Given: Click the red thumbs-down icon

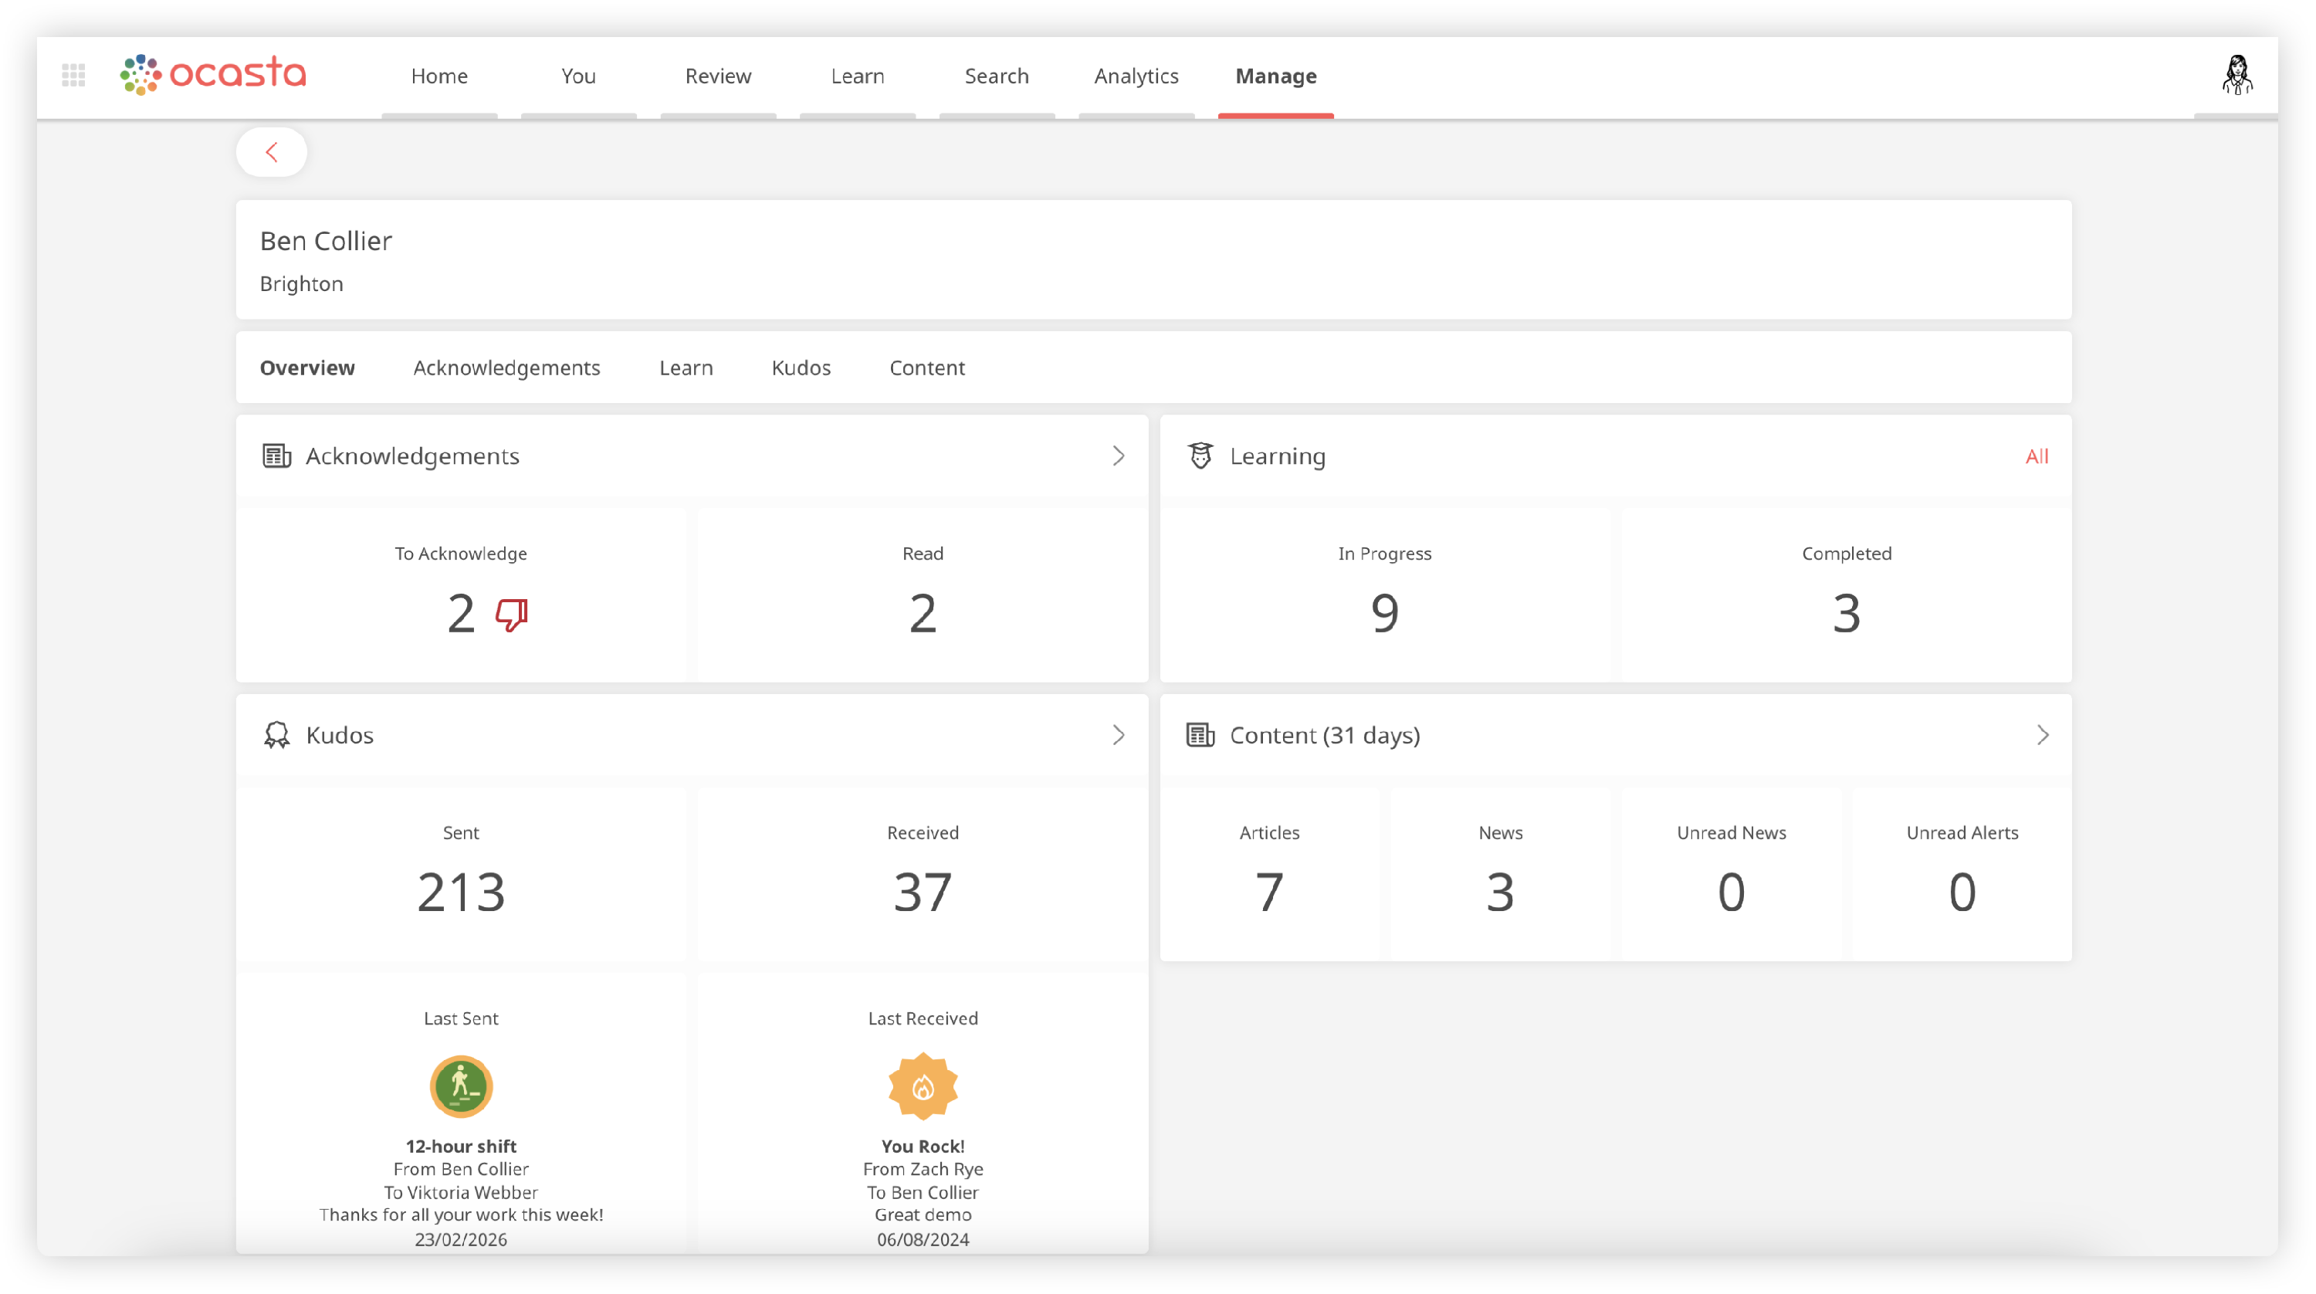Looking at the screenshot, I should click(512, 615).
